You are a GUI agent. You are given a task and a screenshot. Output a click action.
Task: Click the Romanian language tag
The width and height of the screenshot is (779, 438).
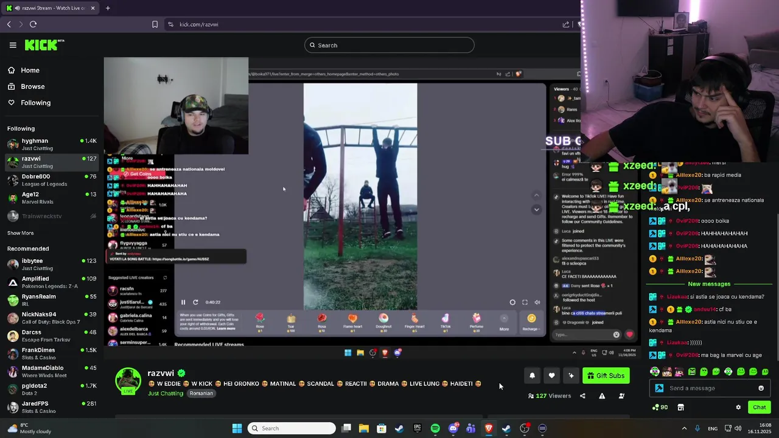click(201, 394)
